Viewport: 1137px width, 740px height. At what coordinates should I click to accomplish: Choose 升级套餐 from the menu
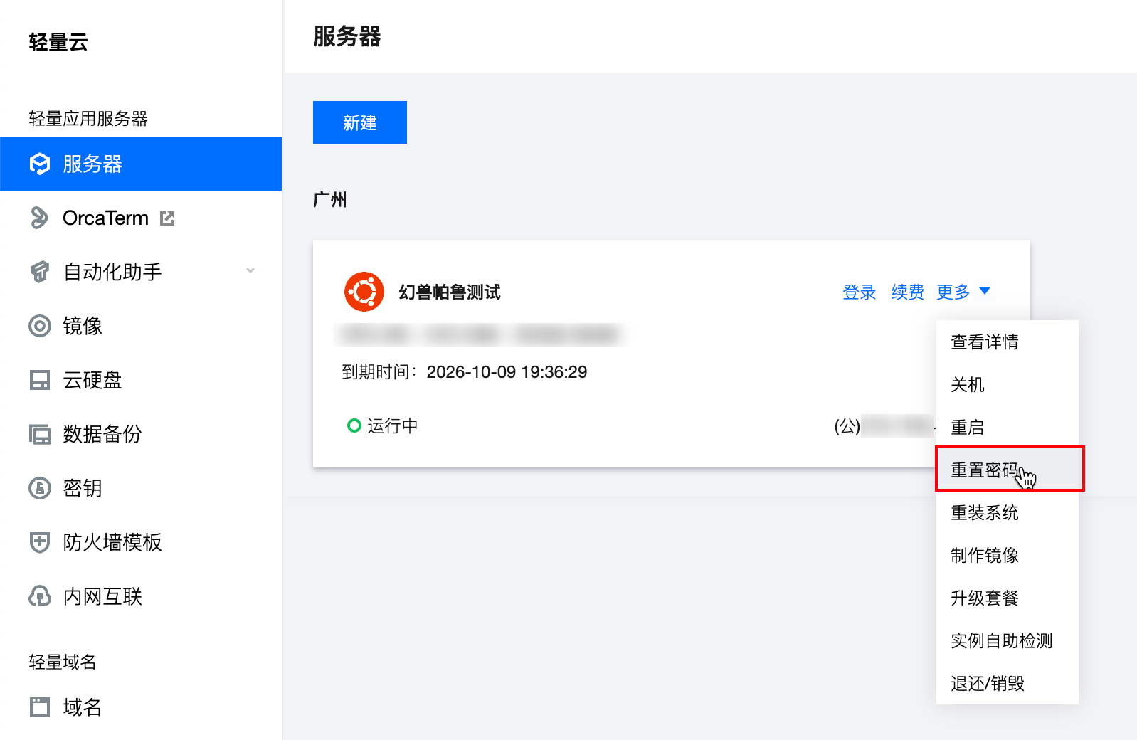pyautogui.click(x=1007, y=598)
